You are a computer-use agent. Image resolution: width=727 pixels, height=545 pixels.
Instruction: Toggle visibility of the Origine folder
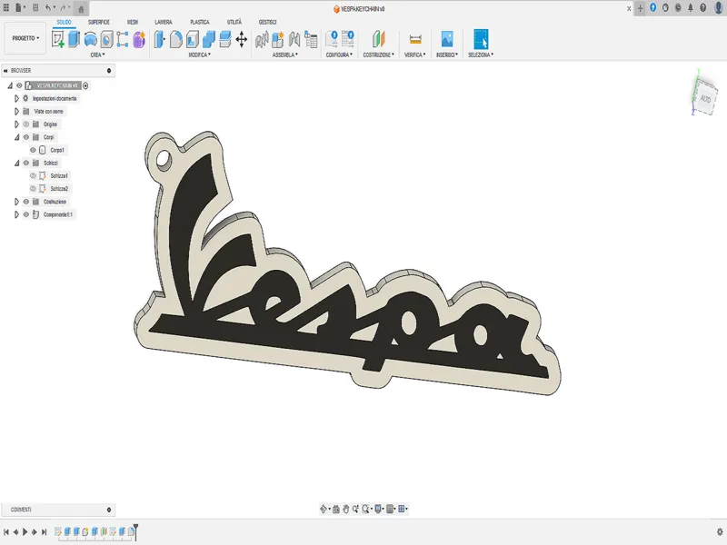[26, 124]
